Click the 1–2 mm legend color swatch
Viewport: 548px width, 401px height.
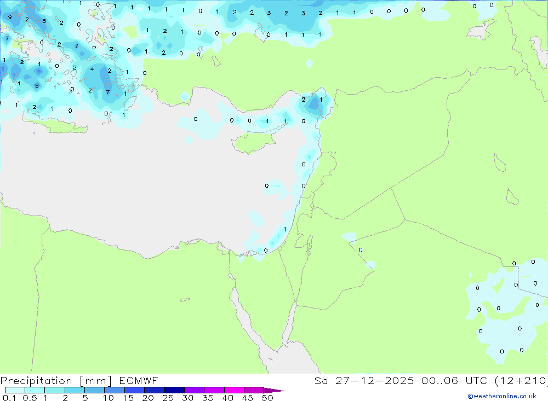[55, 390]
